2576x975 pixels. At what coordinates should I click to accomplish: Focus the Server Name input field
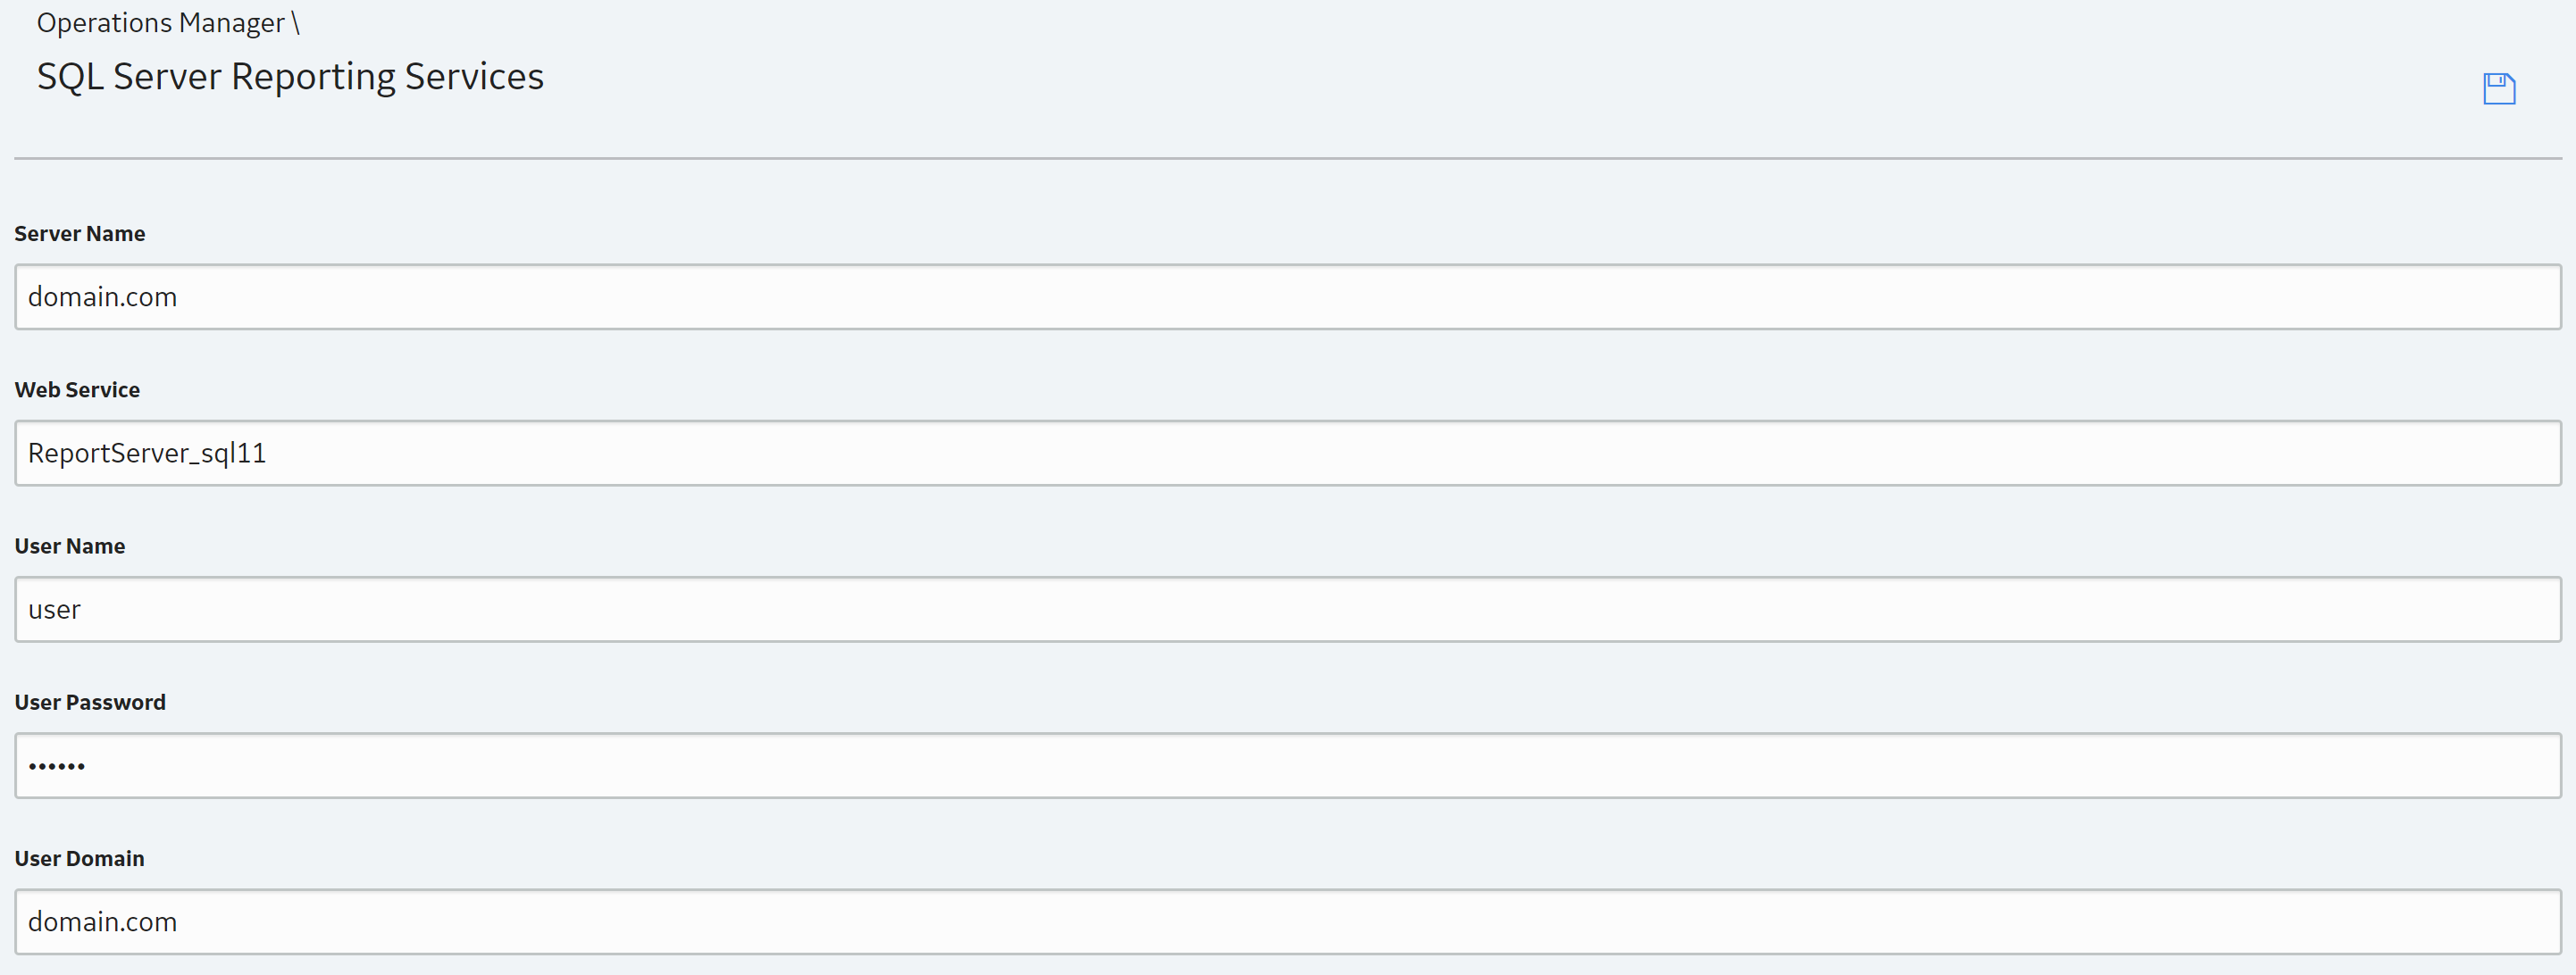tap(1287, 297)
